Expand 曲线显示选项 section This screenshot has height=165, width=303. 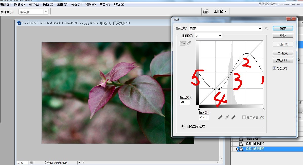click(x=183, y=126)
